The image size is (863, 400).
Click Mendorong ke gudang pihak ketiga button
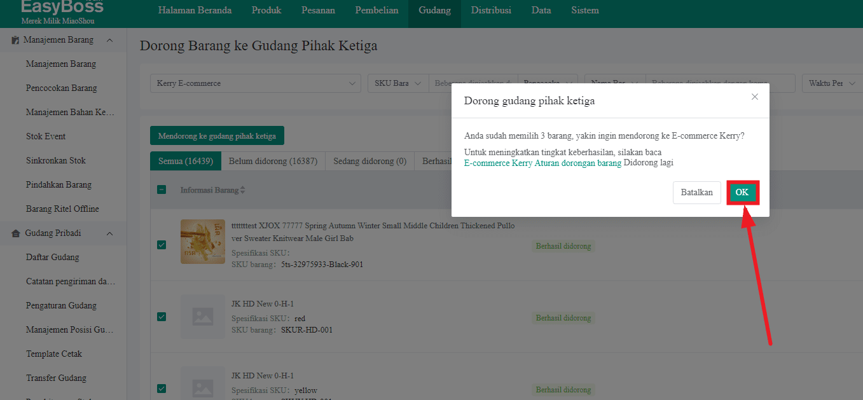pos(217,136)
